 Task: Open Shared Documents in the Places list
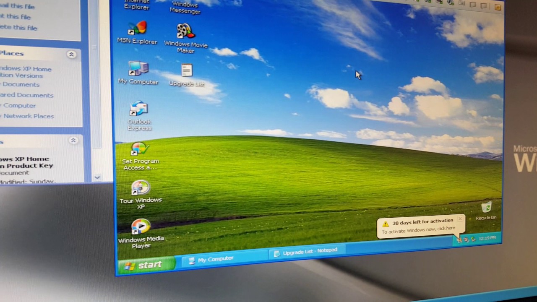coord(26,95)
